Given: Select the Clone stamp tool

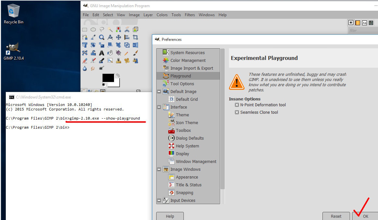Looking at the screenshot, I should 118,61.
